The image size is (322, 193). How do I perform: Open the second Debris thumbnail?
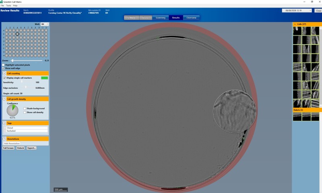pyautogui.click(x=306, y=116)
